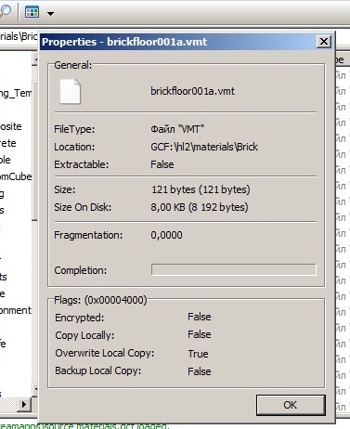Click the Fragmentation value 0,0000
The width and height of the screenshot is (350, 429).
point(166,235)
